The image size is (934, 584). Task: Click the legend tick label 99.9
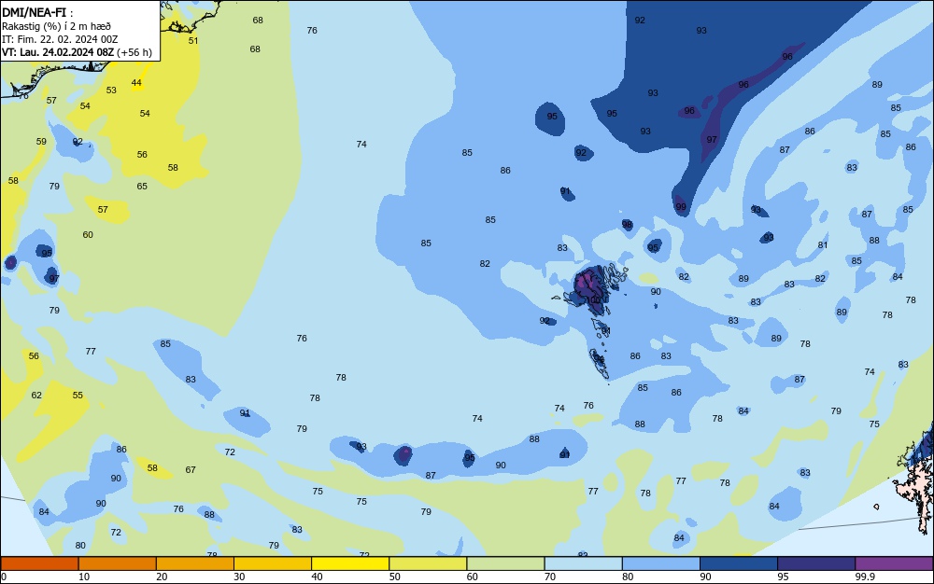tap(865, 577)
